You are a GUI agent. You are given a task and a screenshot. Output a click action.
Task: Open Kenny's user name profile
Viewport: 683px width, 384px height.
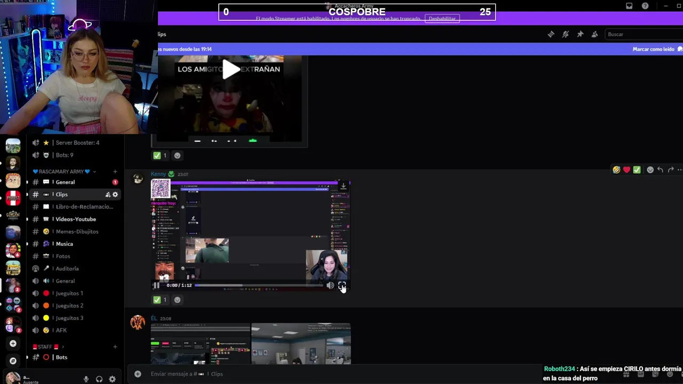158,174
